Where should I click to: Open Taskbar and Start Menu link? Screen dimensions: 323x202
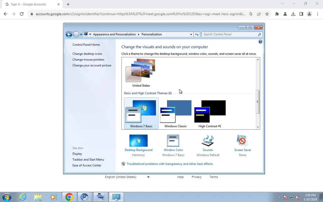(x=88, y=160)
